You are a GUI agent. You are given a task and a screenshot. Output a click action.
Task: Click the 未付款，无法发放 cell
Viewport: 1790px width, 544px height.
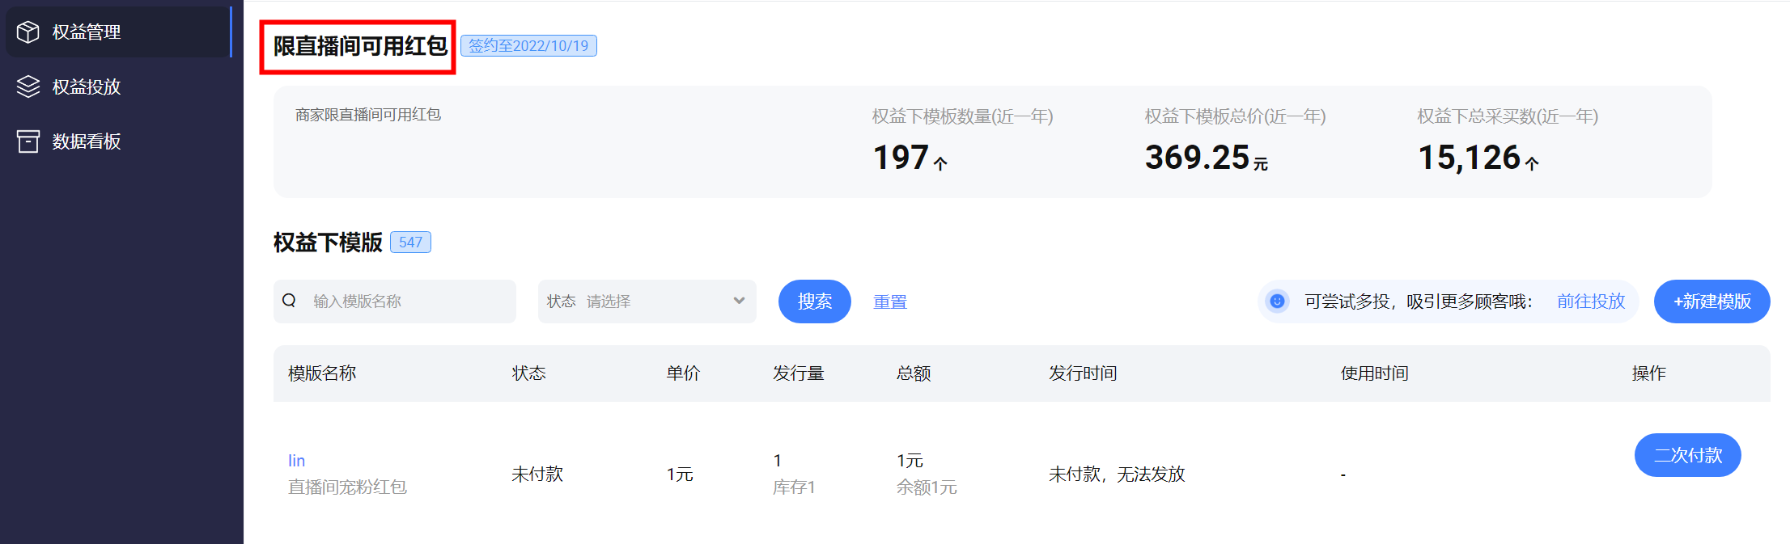pos(1117,474)
